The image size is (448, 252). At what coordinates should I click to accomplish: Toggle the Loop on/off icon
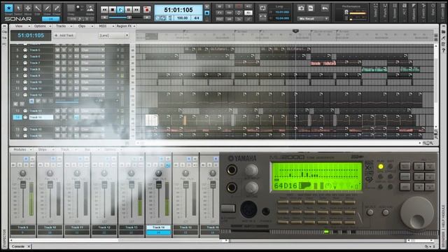click(x=262, y=8)
